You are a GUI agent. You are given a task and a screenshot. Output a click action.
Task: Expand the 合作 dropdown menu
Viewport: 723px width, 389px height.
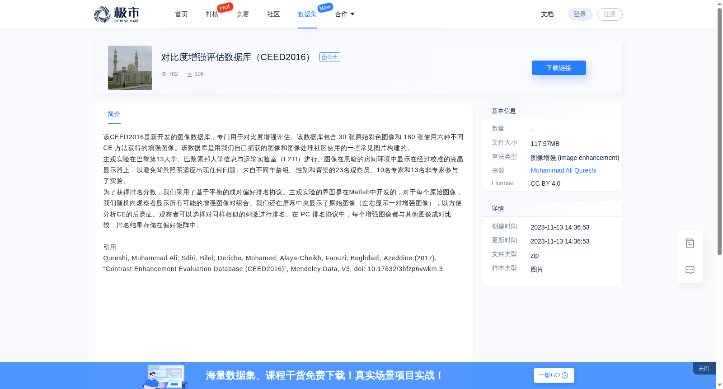pyautogui.click(x=345, y=14)
